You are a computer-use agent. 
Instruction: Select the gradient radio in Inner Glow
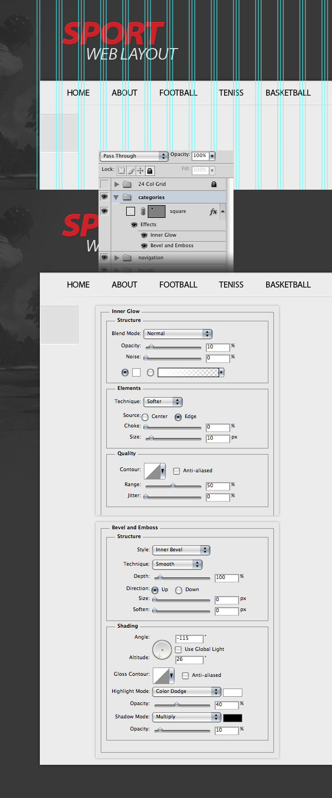pyautogui.click(x=151, y=373)
